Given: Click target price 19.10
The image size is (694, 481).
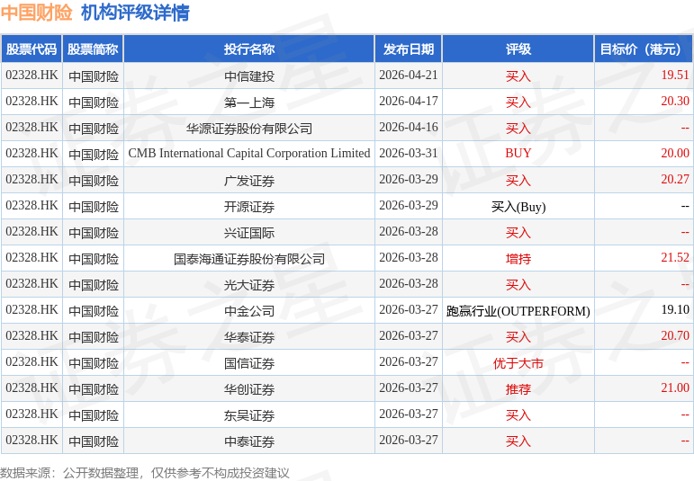Looking at the screenshot, I should (675, 309).
